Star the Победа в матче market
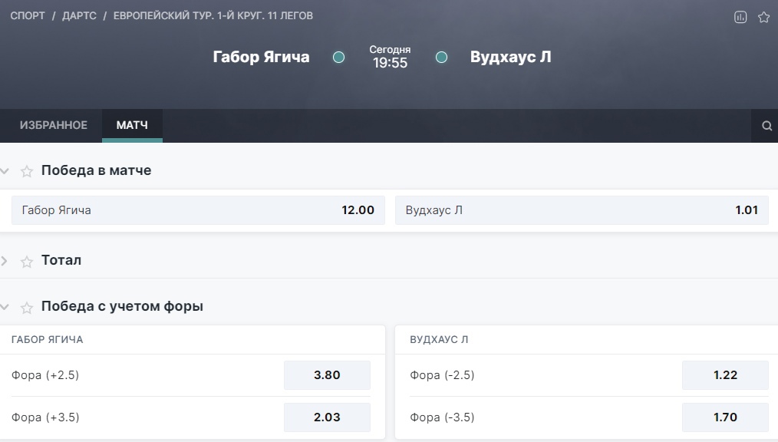Viewport: 778px width, 442px height. click(27, 171)
